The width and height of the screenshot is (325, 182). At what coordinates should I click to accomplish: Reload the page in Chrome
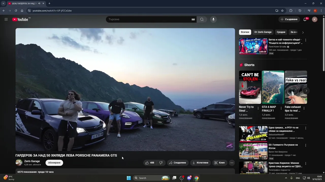click(16, 11)
